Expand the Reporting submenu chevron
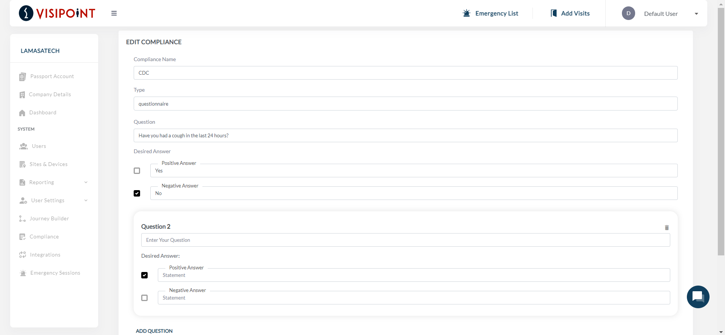The width and height of the screenshot is (725, 335). coord(86,182)
